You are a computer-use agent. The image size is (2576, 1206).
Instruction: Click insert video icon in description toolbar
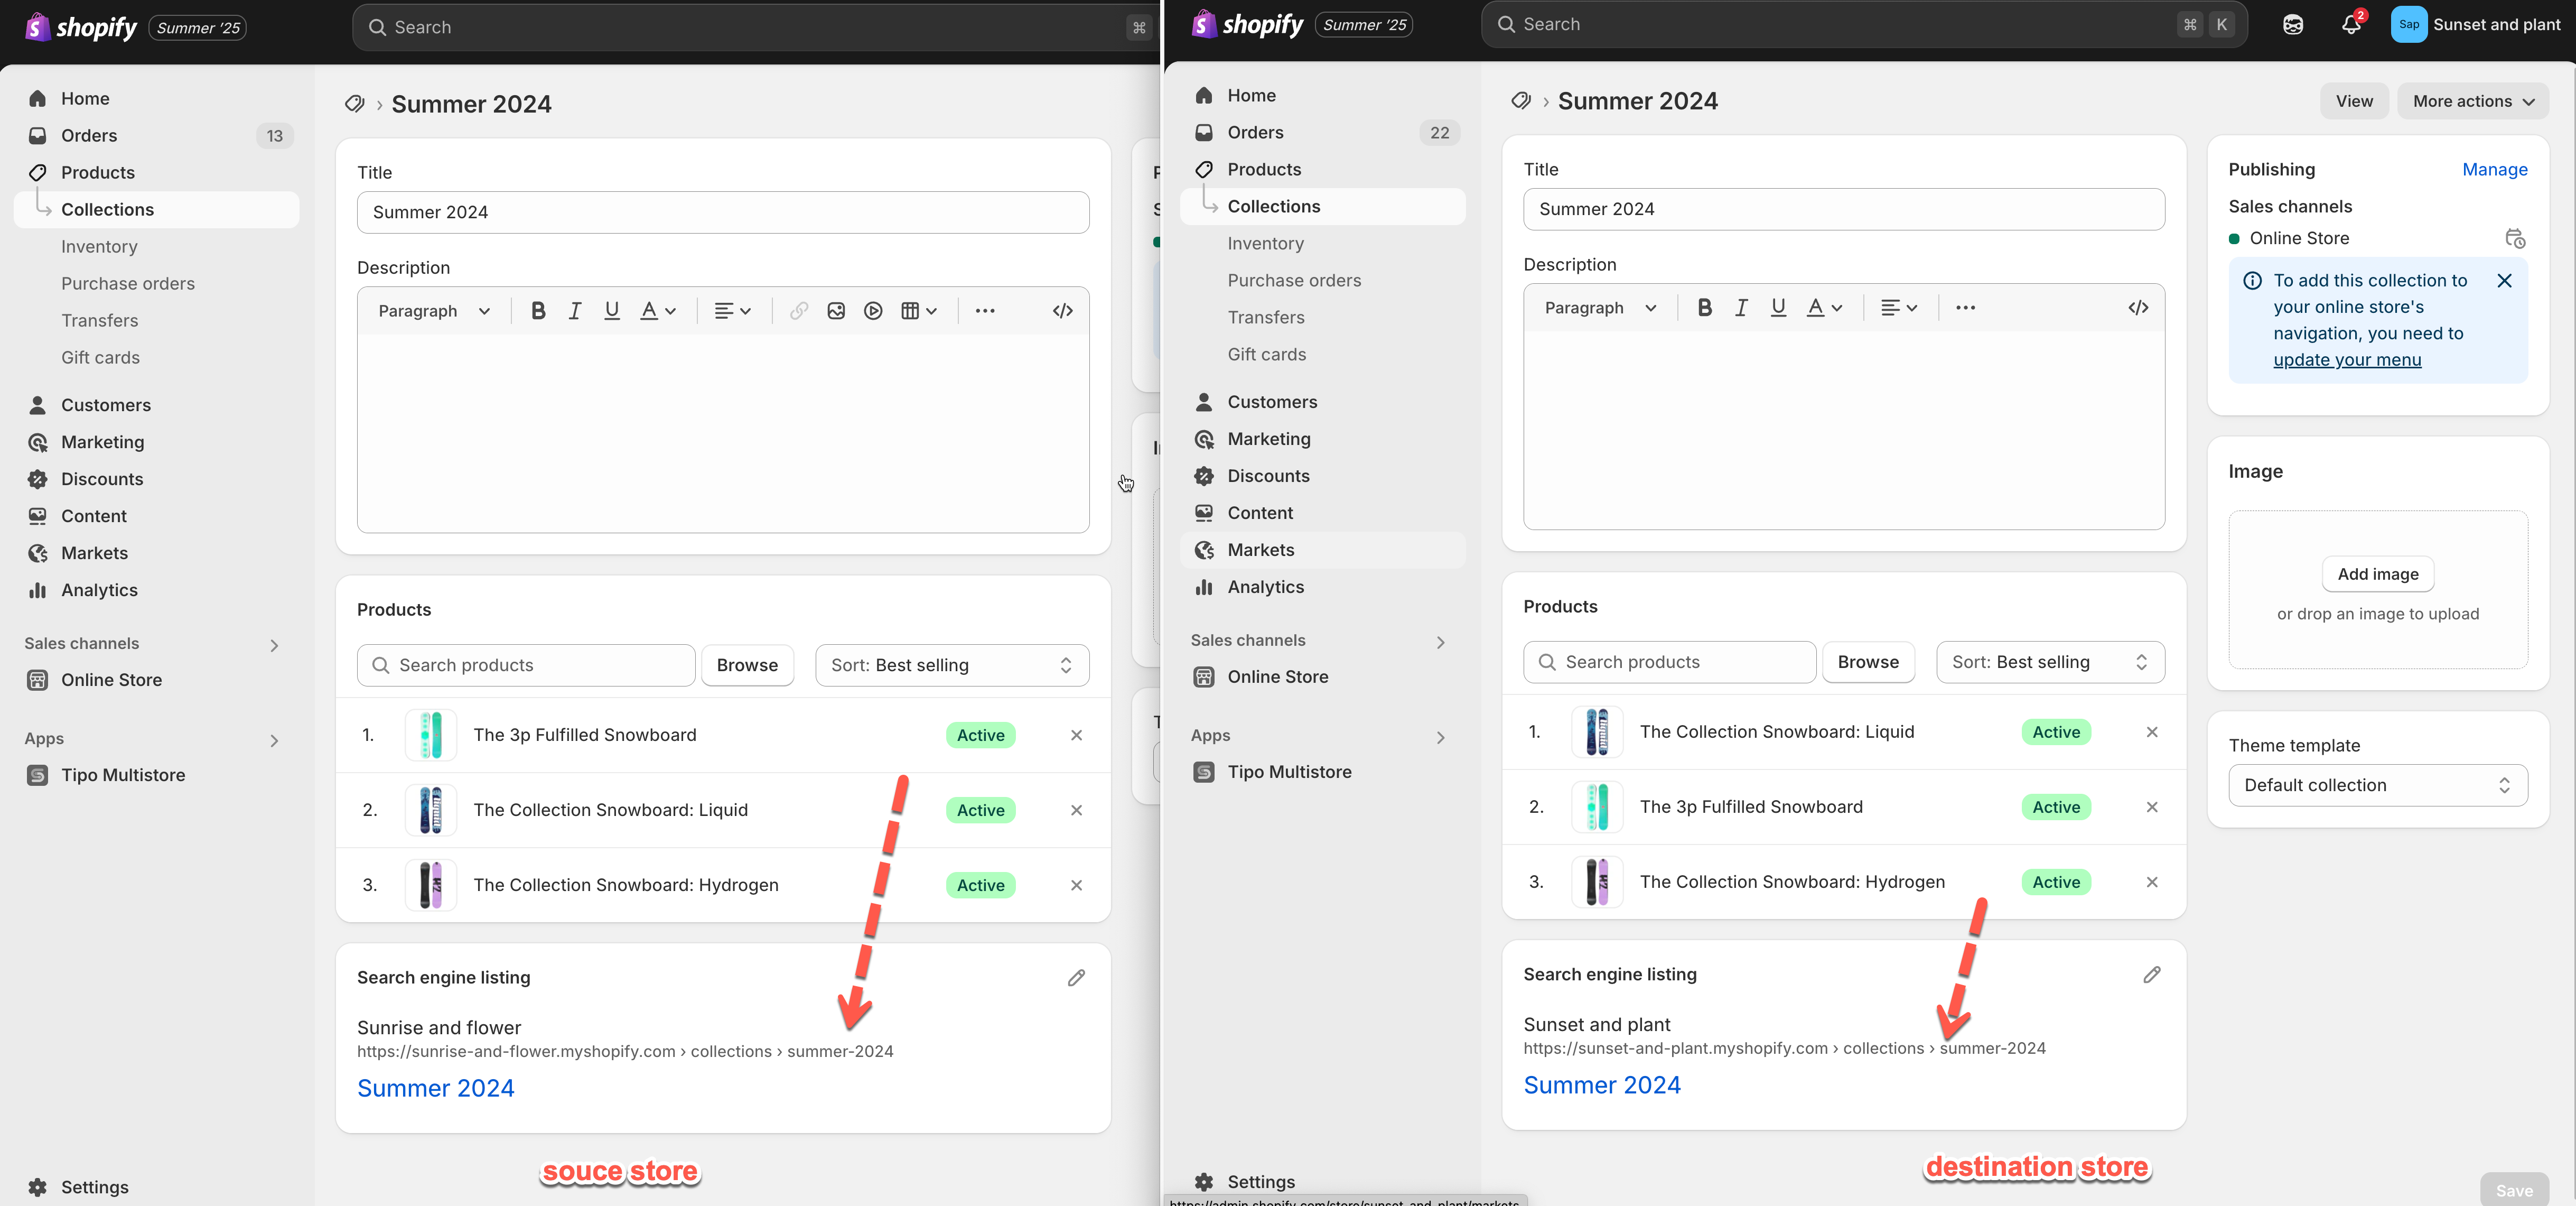pyautogui.click(x=873, y=311)
